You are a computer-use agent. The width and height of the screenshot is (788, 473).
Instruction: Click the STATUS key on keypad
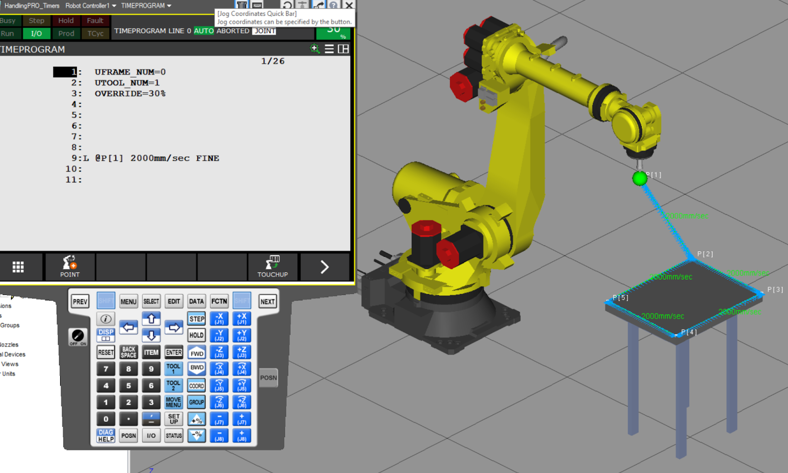click(x=174, y=436)
